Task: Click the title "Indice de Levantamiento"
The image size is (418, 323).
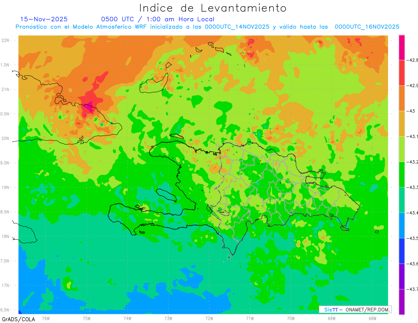Action: point(213,8)
